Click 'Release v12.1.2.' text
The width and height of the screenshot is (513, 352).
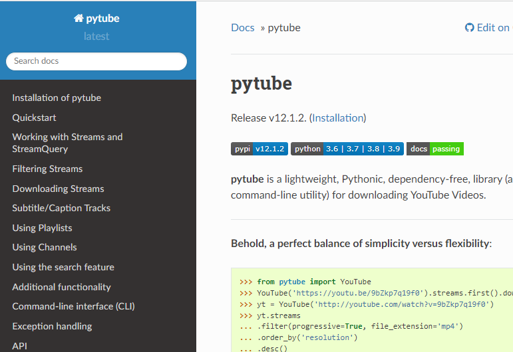(269, 118)
